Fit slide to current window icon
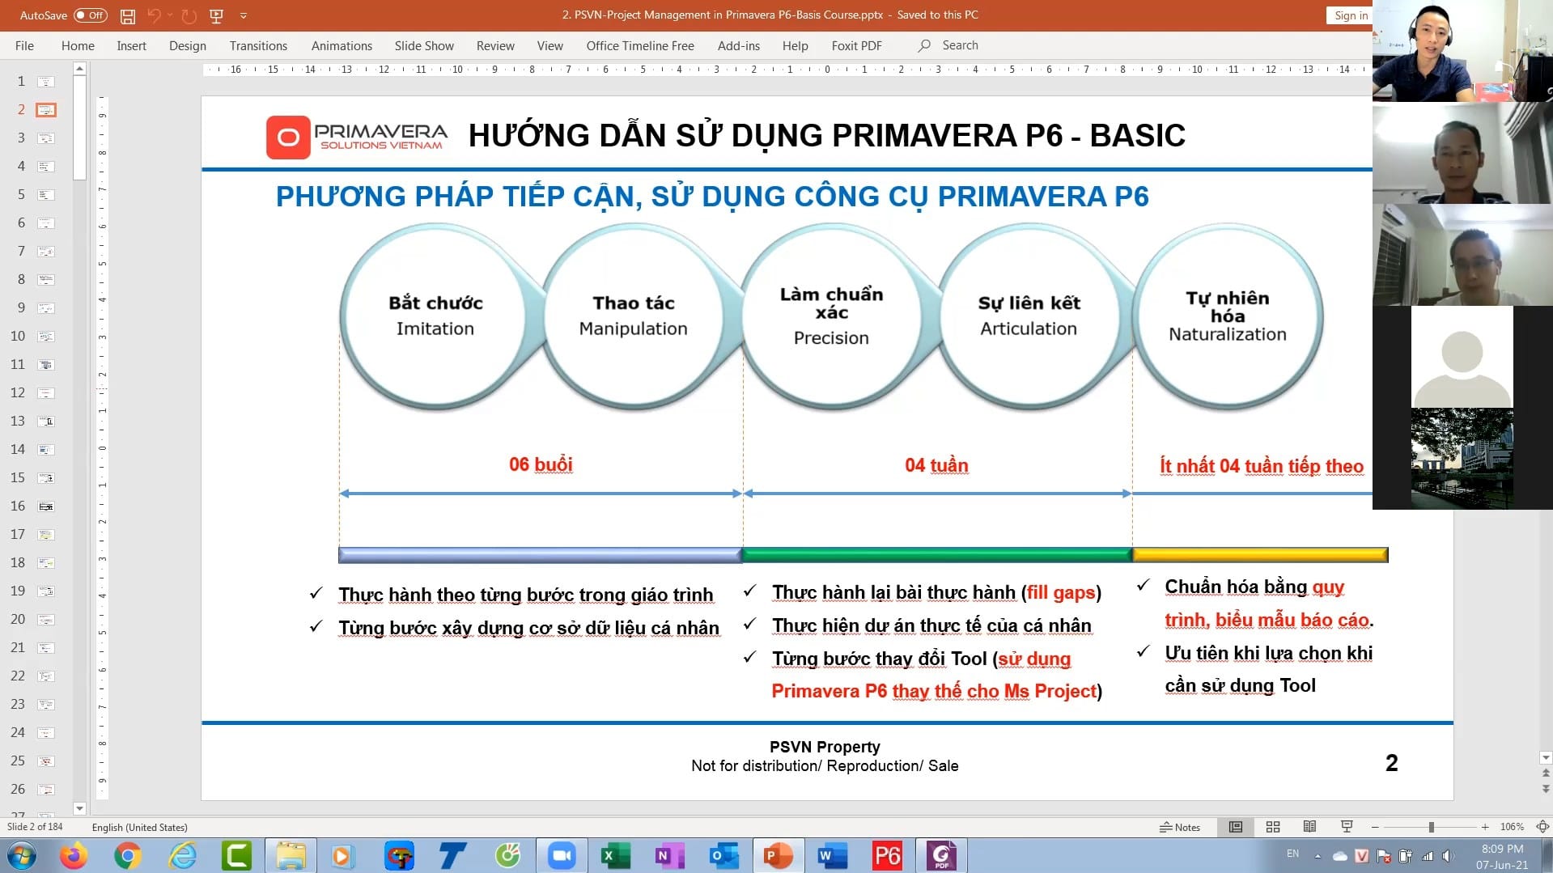The image size is (1553, 873). pyautogui.click(x=1542, y=827)
